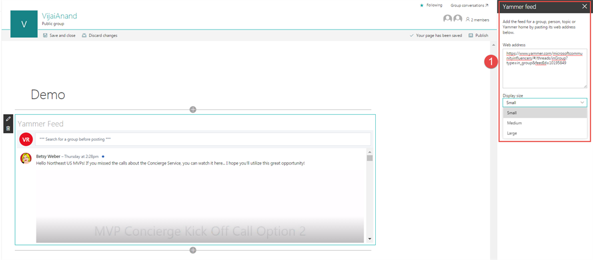Click the page scrollbar up arrow
The width and height of the screenshot is (593, 260).
click(493, 45)
